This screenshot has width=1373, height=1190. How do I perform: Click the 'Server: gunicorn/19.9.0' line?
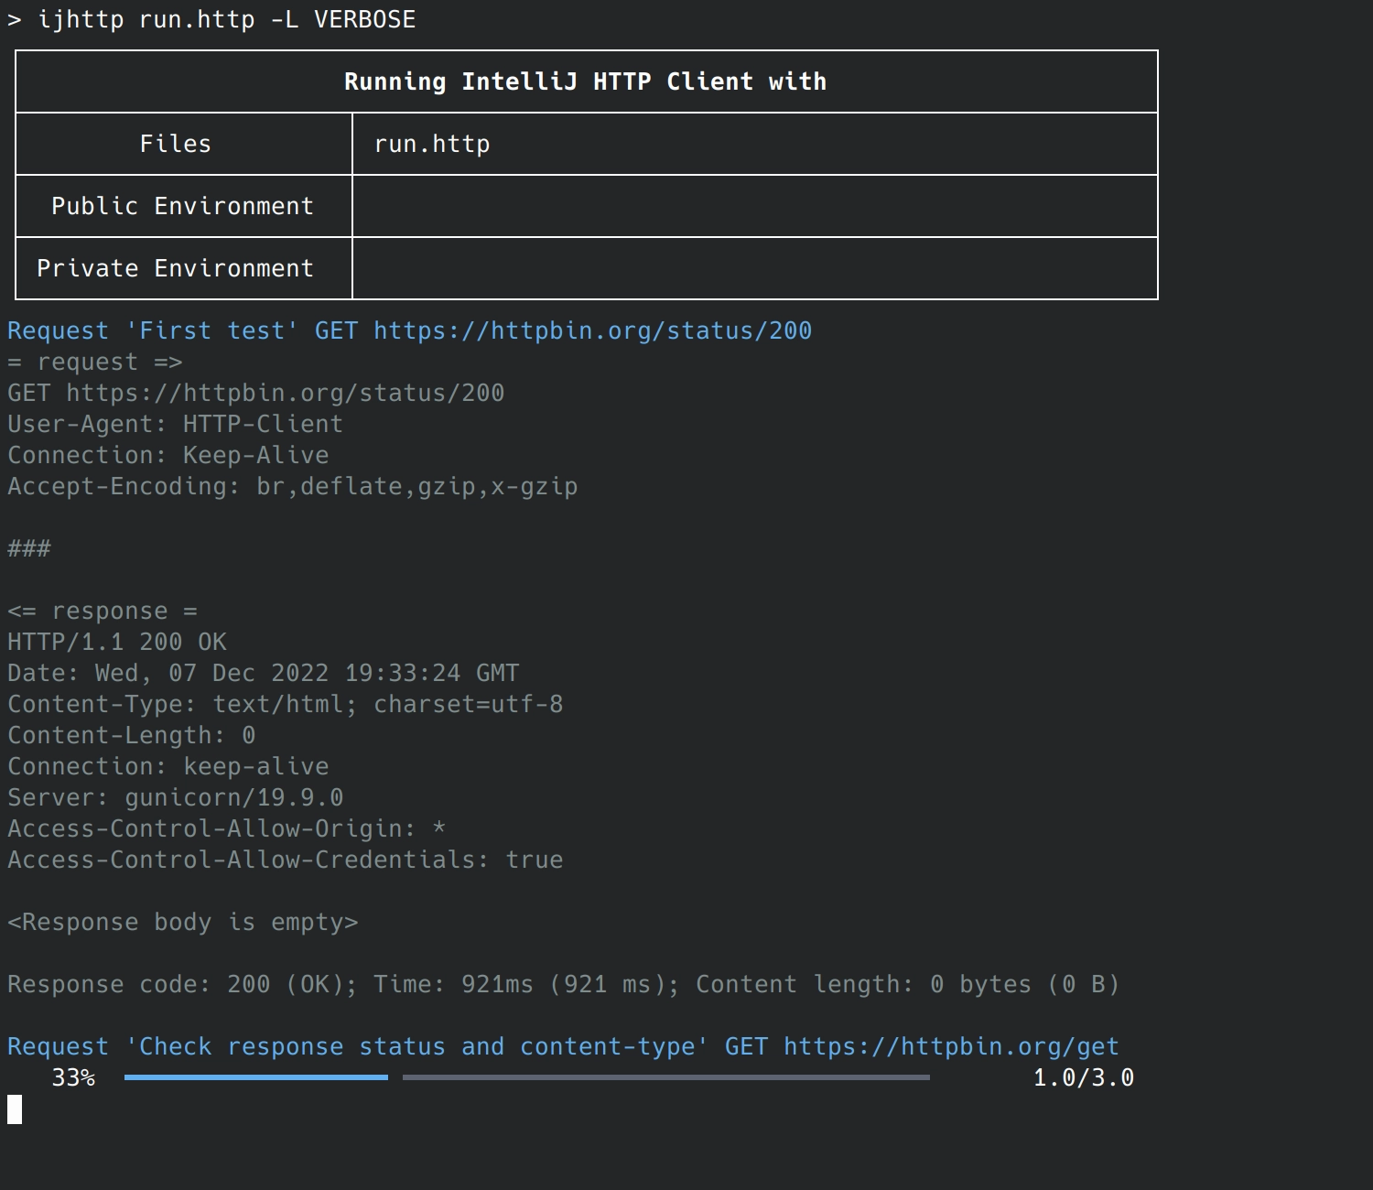click(x=176, y=797)
